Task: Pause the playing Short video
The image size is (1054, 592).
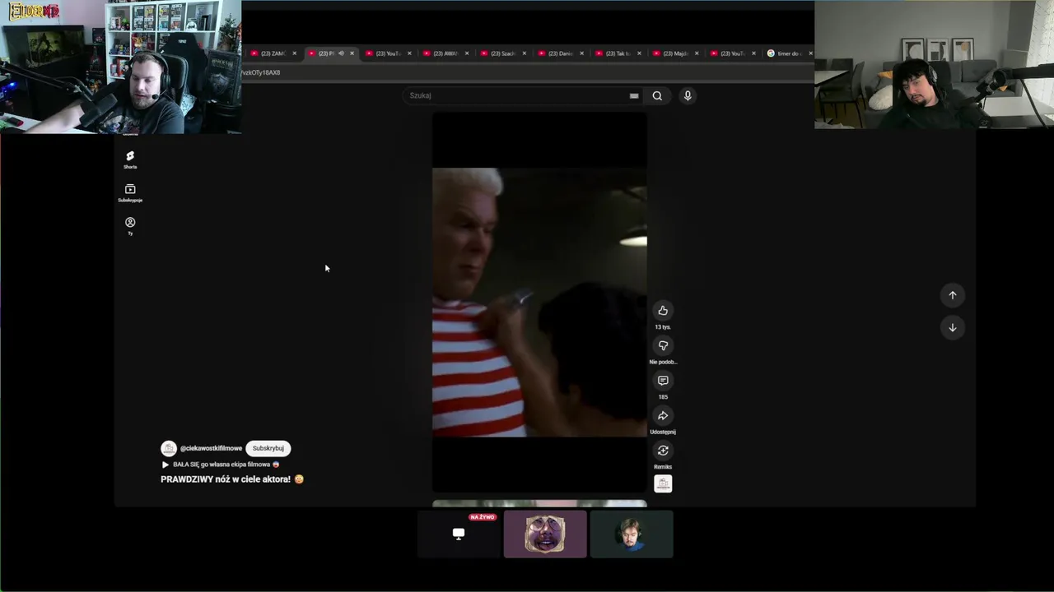Action: (x=539, y=303)
